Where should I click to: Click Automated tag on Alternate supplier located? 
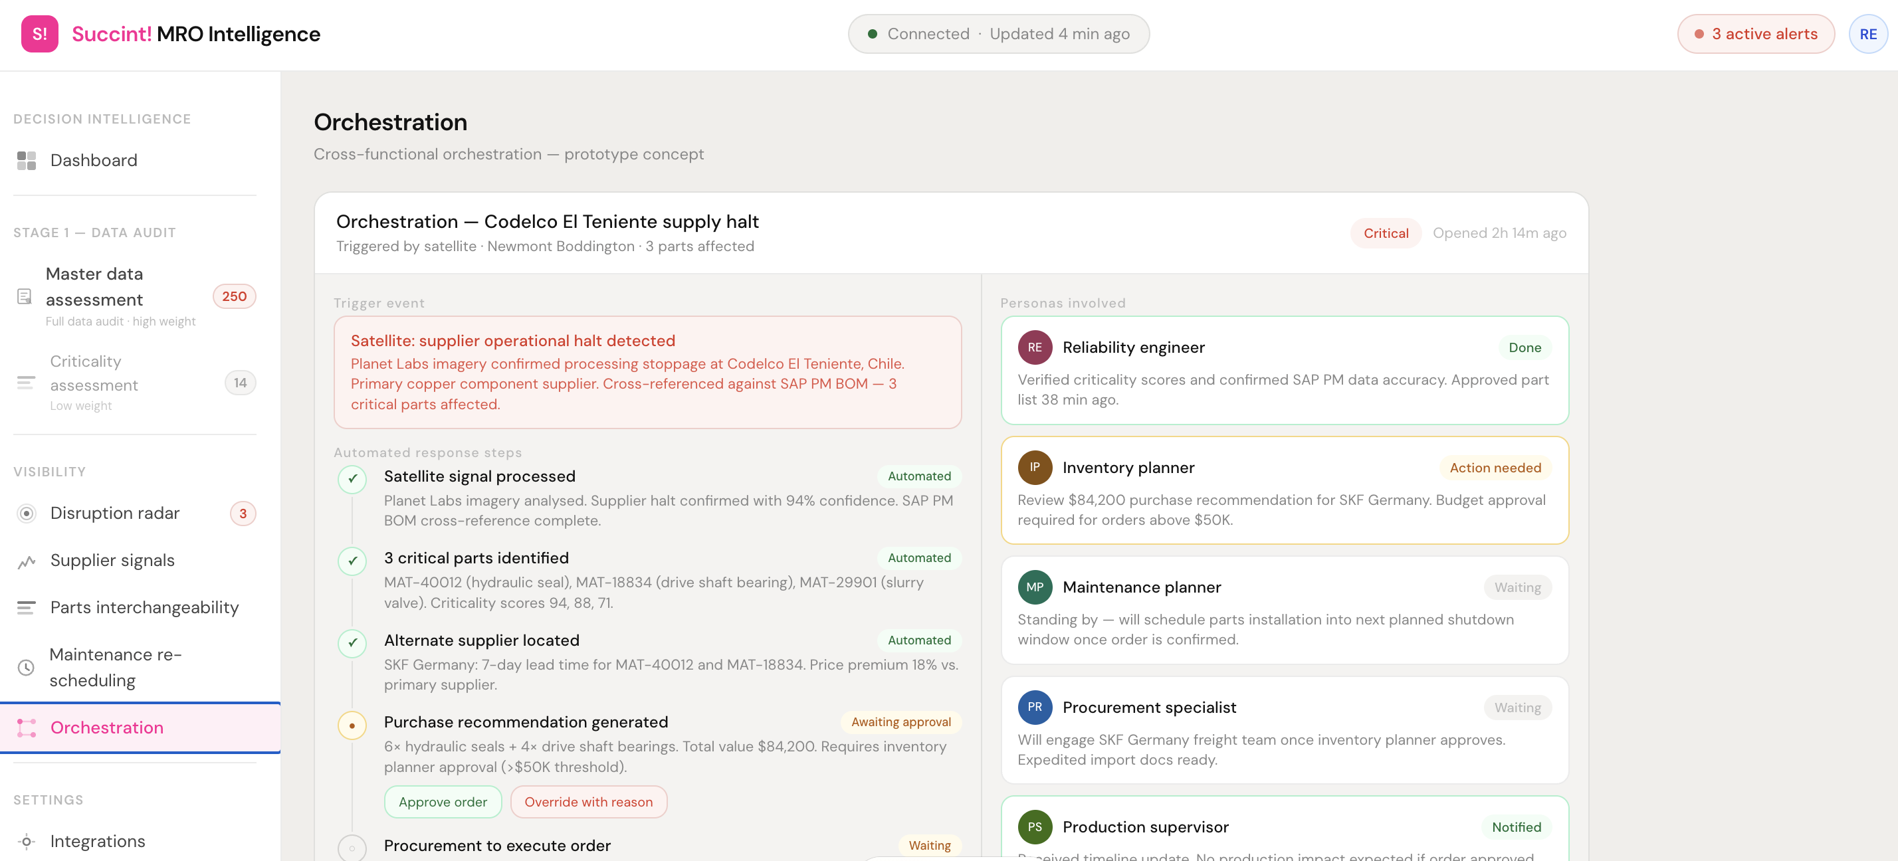919,641
